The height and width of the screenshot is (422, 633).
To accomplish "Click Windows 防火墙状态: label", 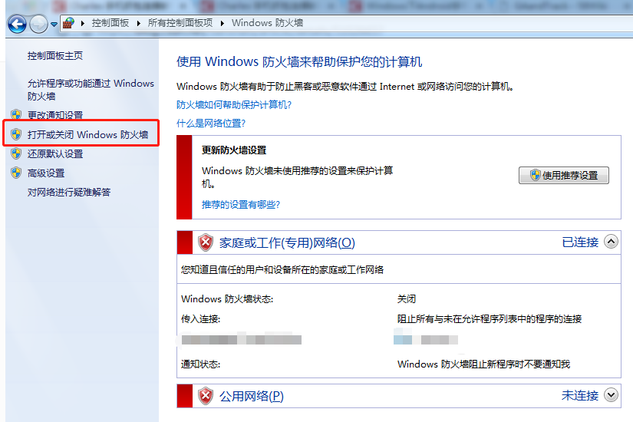I will tap(227, 299).
